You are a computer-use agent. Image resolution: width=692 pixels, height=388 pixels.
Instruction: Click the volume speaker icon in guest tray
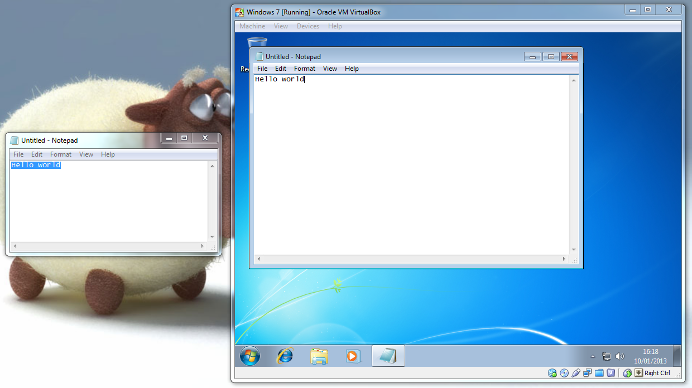point(620,356)
